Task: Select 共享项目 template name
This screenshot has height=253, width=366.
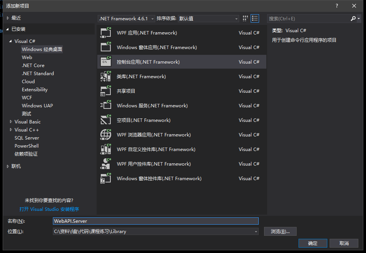Action: (126, 91)
